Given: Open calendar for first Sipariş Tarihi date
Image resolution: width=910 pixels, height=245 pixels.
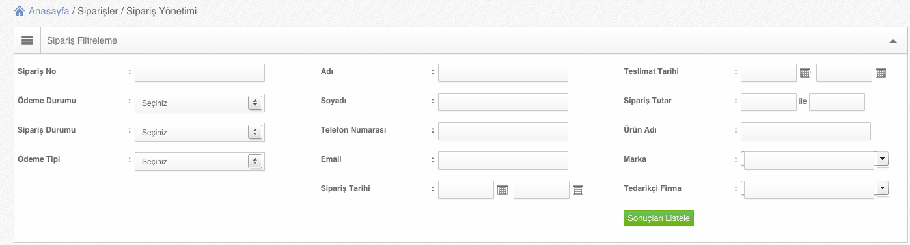Looking at the screenshot, I should pos(503,190).
